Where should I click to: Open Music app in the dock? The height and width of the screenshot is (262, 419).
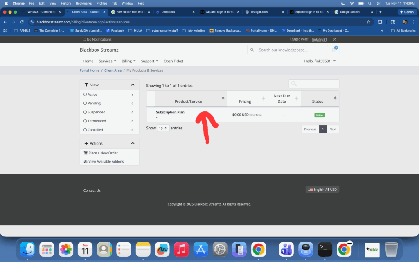pos(181,249)
